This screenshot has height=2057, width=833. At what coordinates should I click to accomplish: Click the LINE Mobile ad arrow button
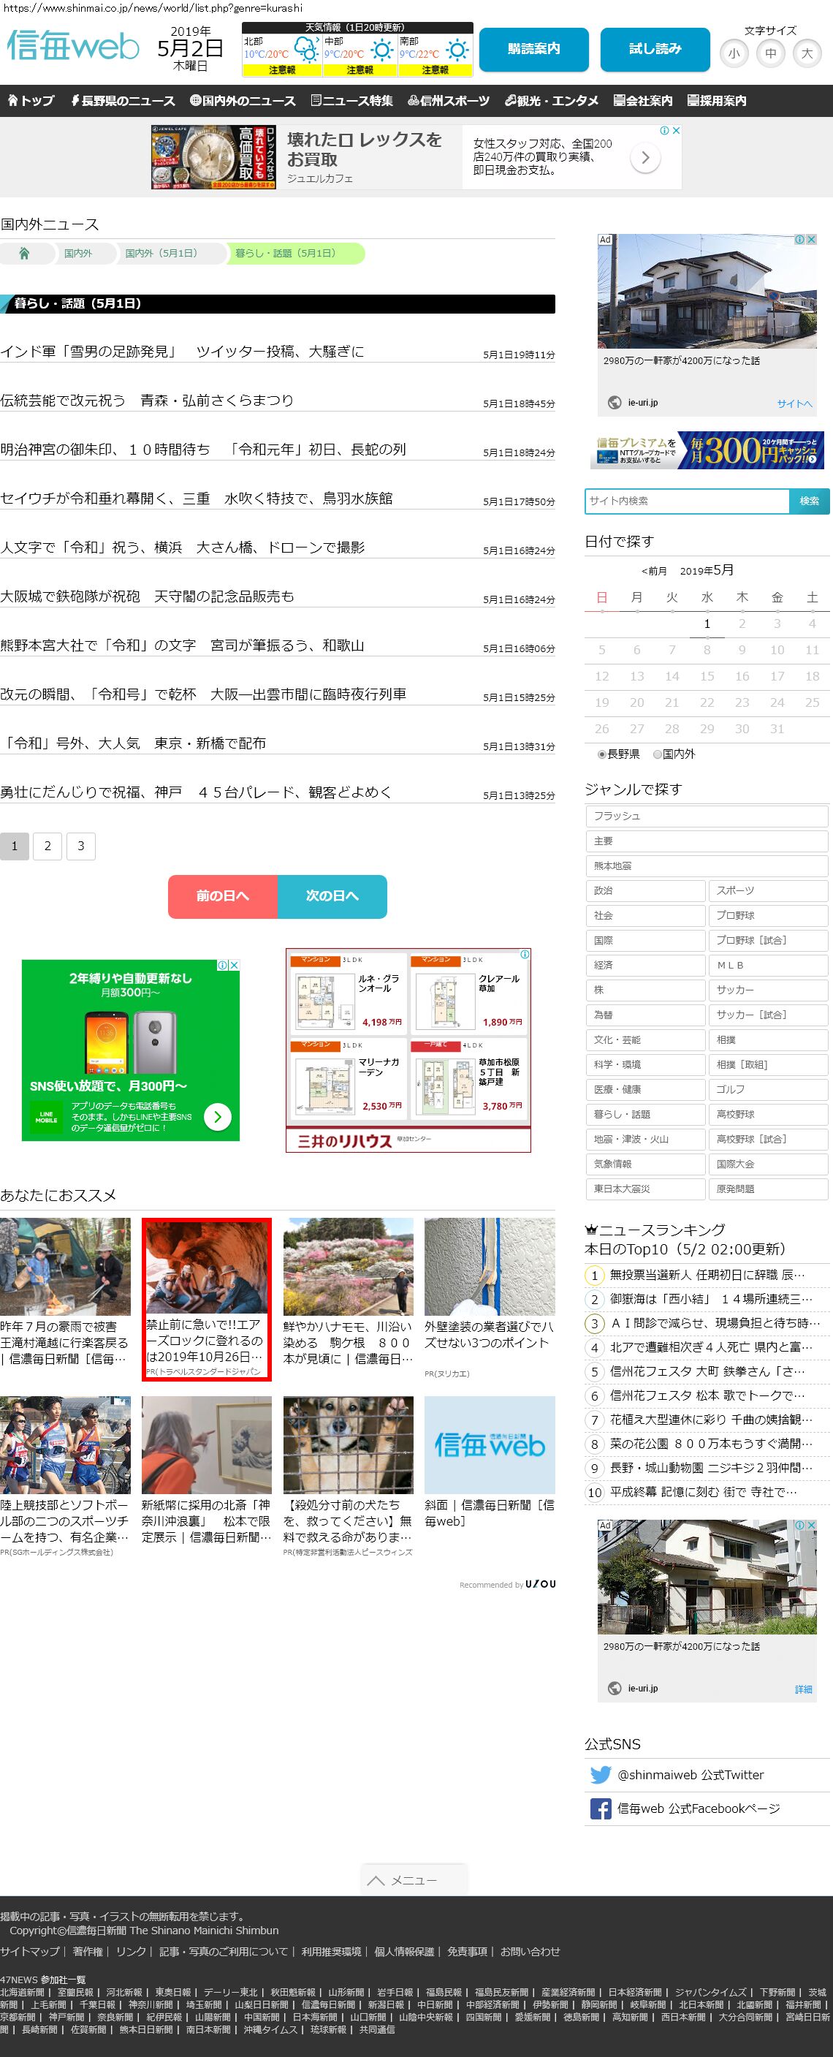click(x=217, y=1116)
